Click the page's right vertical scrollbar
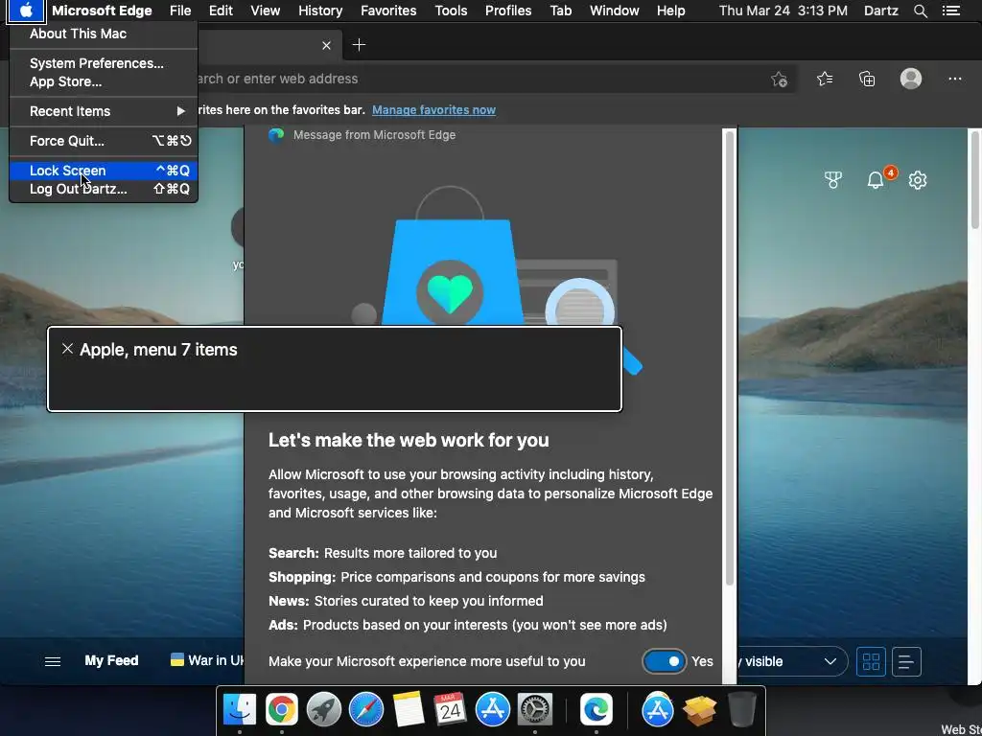The height and width of the screenshot is (736, 982). click(975, 179)
